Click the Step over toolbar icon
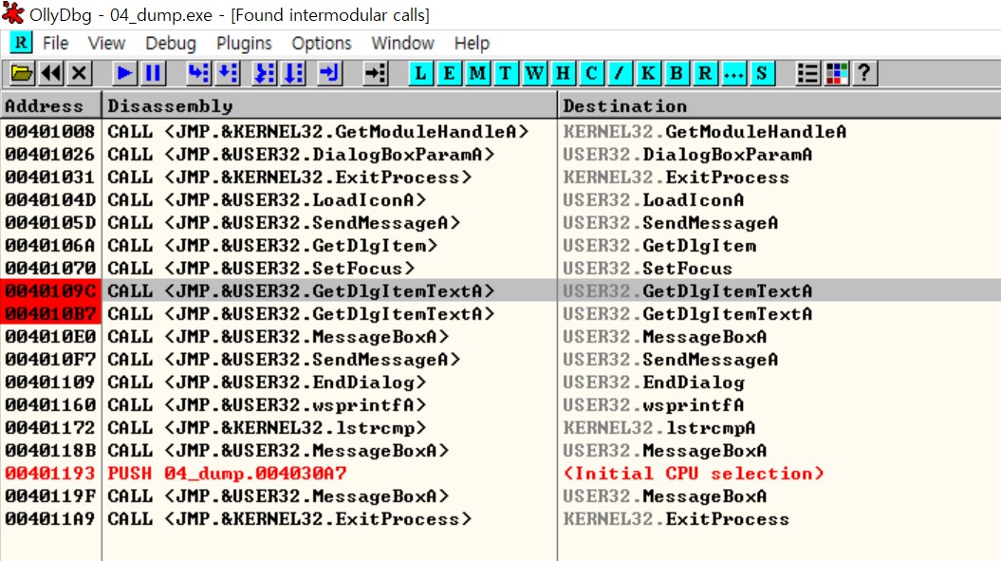Viewport: 1001px width, 561px height. pos(228,73)
